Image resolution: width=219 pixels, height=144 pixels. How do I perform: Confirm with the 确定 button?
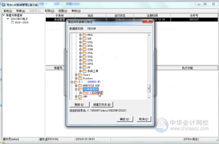[125, 119]
